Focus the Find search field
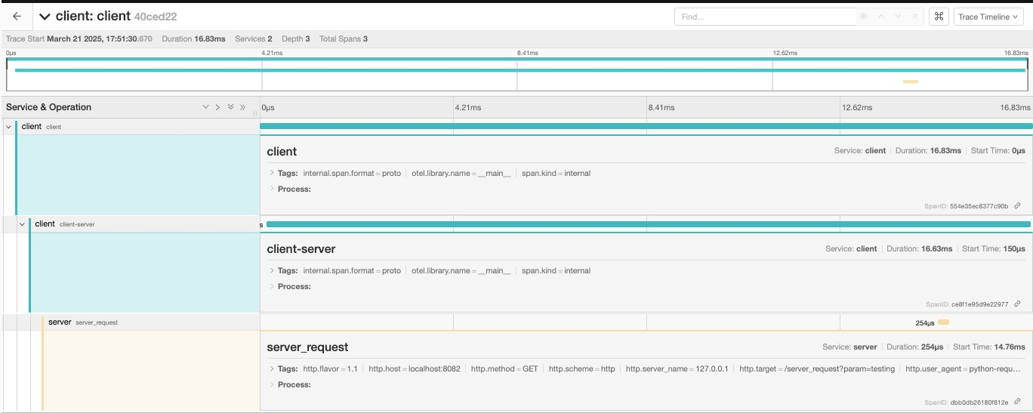Screen dimensions: 1033x413 (x=764, y=17)
